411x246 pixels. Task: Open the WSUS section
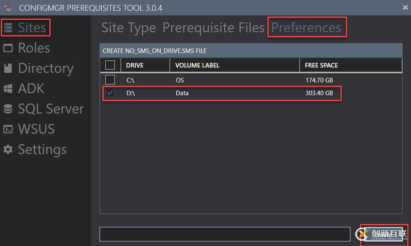(x=36, y=129)
